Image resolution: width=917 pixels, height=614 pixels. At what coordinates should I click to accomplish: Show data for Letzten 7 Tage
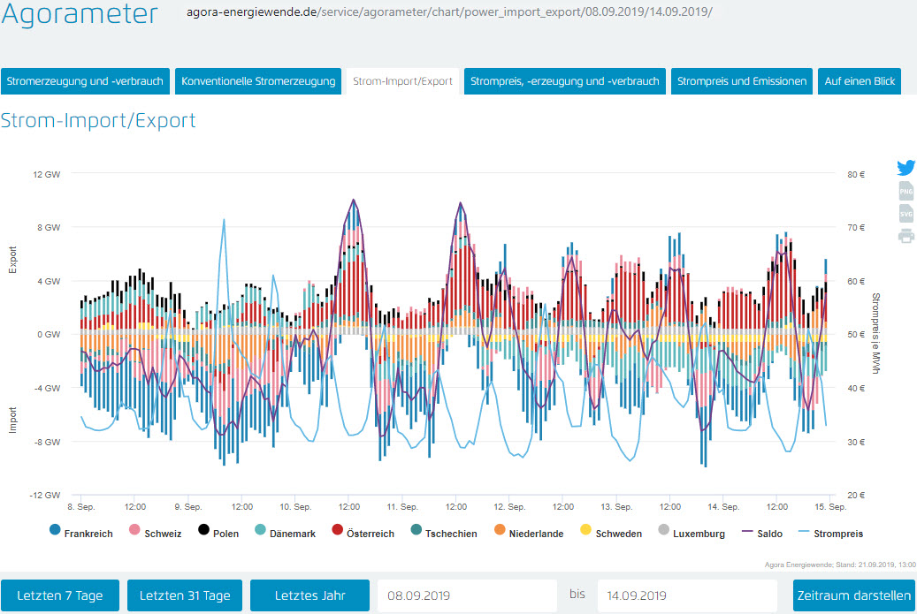pos(60,595)
